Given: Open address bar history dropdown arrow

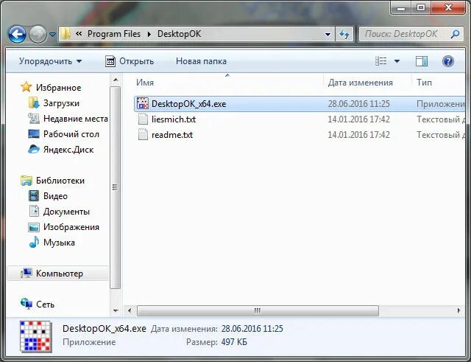Looking at the screenshot, I should click(327, 35).
